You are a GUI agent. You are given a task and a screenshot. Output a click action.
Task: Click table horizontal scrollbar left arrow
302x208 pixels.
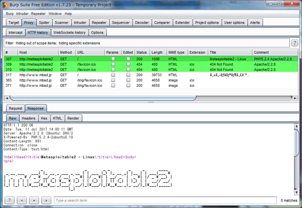tap(7, 98)
